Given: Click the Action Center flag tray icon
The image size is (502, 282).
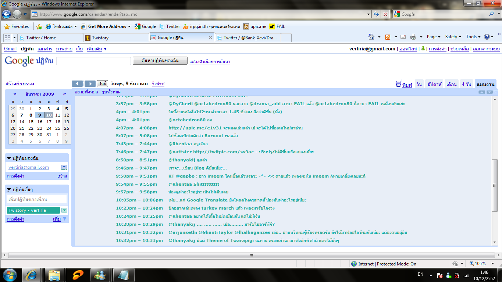Looking at the screenshot, I should point(440,275).
